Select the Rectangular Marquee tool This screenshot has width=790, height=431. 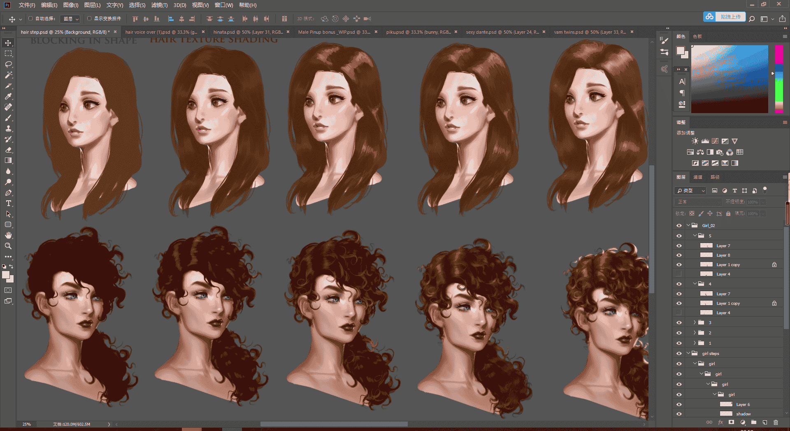8,53
